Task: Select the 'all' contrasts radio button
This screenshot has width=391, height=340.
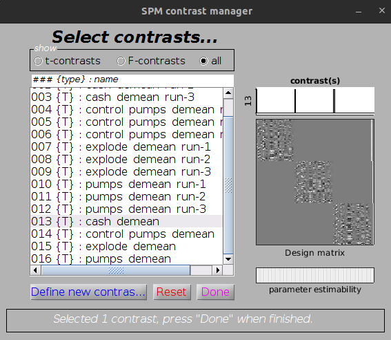Action: [203, 61]
